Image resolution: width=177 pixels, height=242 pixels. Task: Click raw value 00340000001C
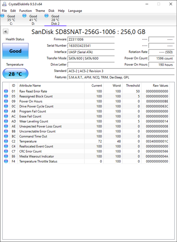[157, 141]
